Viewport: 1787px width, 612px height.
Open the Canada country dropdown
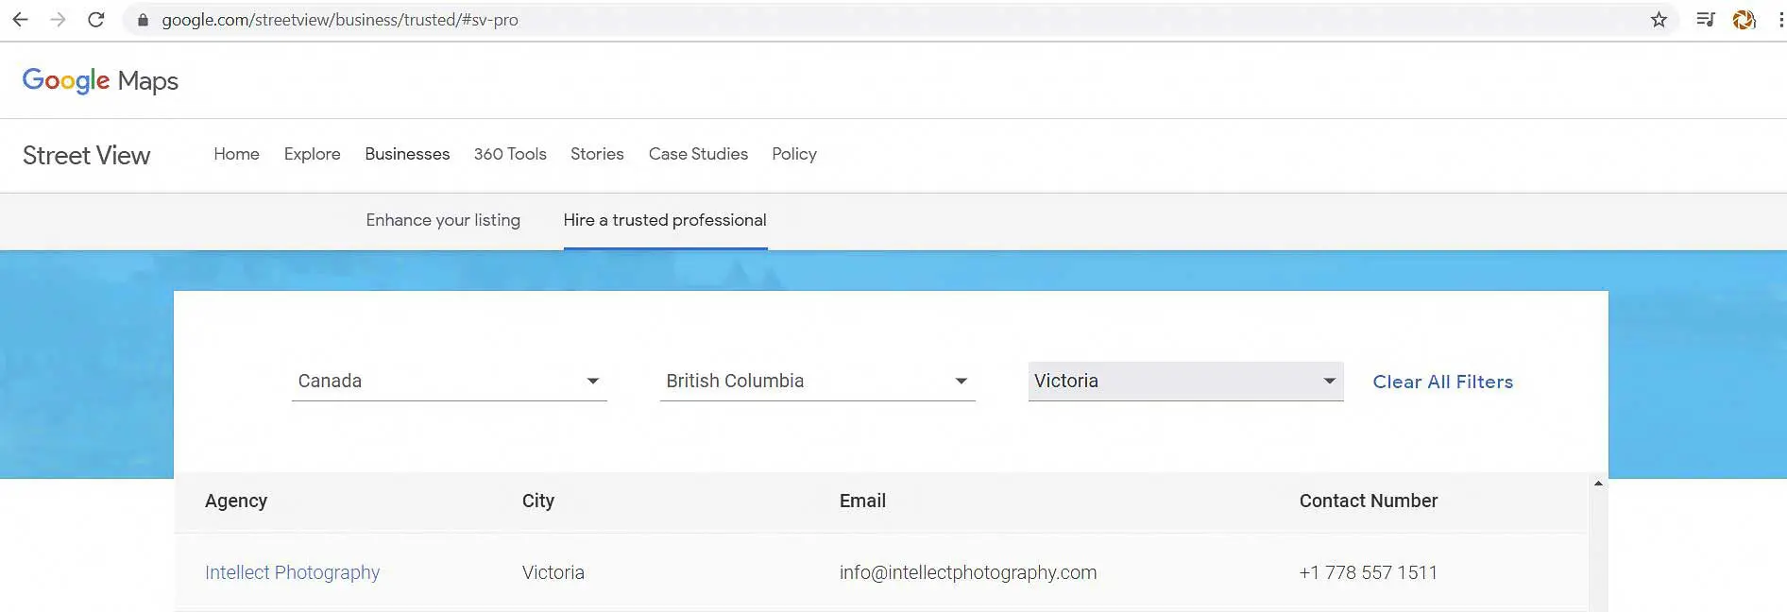[x=449, y=382]
